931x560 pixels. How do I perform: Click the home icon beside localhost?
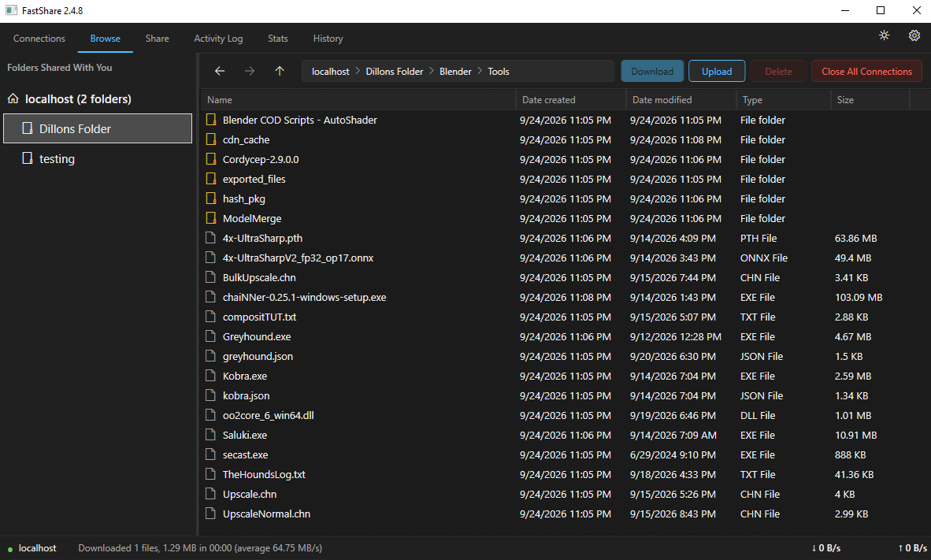(x=13, y=98)
